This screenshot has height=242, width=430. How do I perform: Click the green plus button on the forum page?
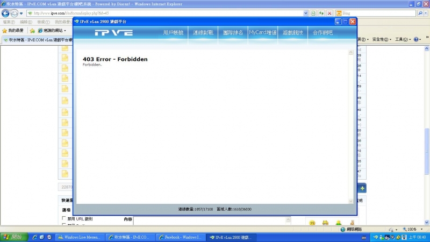362,189
